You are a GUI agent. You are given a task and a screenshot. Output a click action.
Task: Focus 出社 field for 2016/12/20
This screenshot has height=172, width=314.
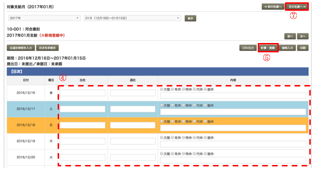[x=82, y=158]
